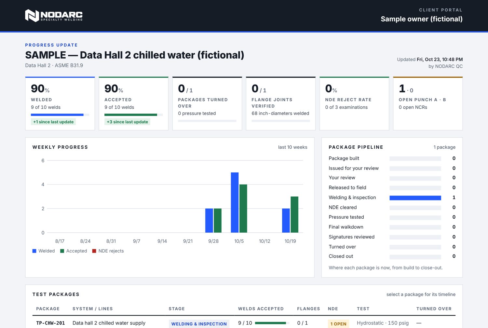Click the blue Welded legend swatch
Image resolution: width=488 pixels, height=328 pixels.
pos(34,251)
